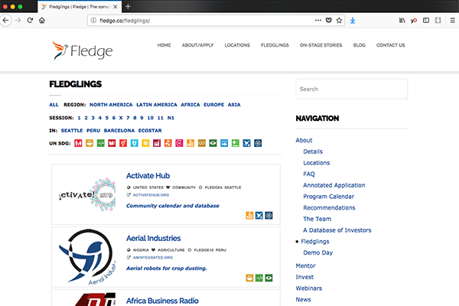Viewport: 459px width, 306px height.
Task: Toggle the browser sidebar icon
Action: (x=426, y=21)
